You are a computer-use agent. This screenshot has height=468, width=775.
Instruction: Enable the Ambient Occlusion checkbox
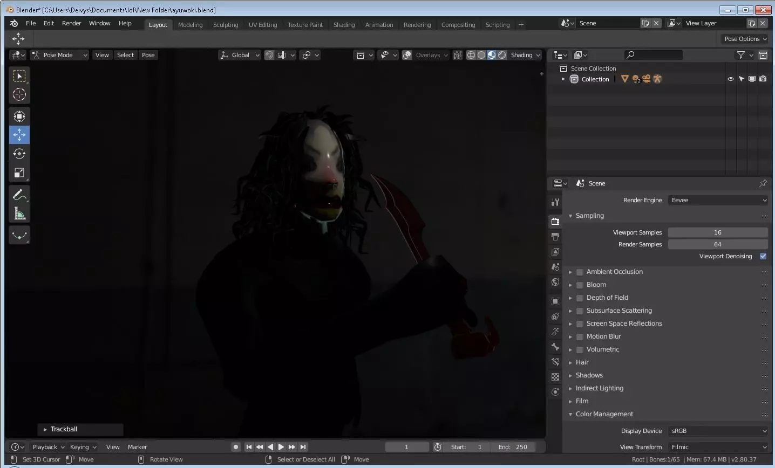click(x=580, y=272)
